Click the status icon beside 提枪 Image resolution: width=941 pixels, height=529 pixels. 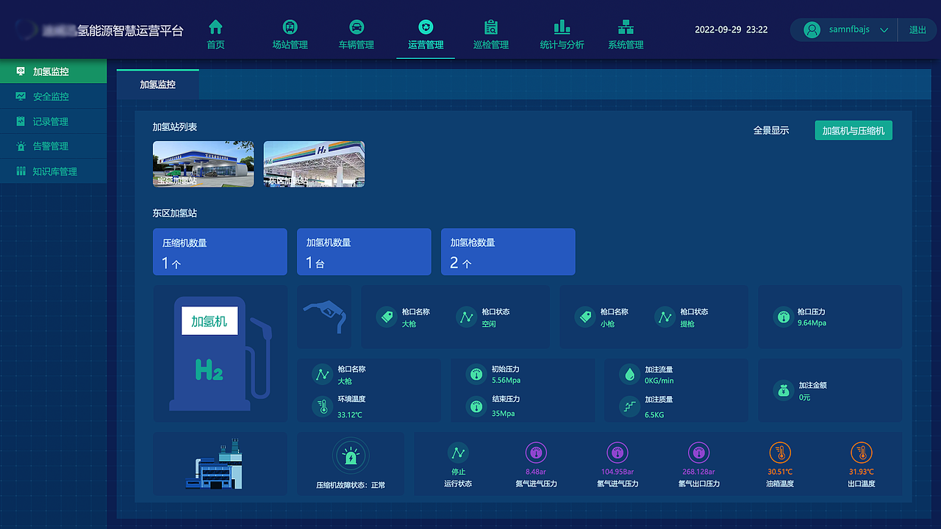[665, 317]
